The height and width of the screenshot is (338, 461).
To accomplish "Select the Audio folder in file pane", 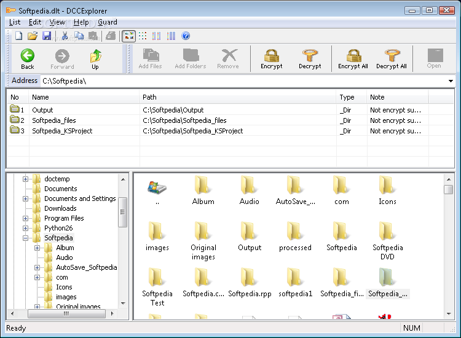I will (x=250, y=191).
